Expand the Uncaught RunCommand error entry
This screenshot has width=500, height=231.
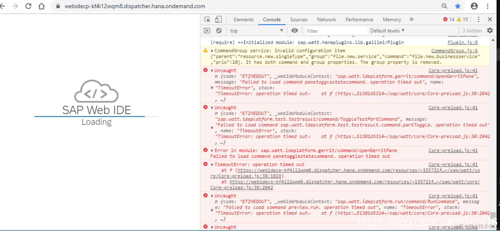(x=212, y=196)
